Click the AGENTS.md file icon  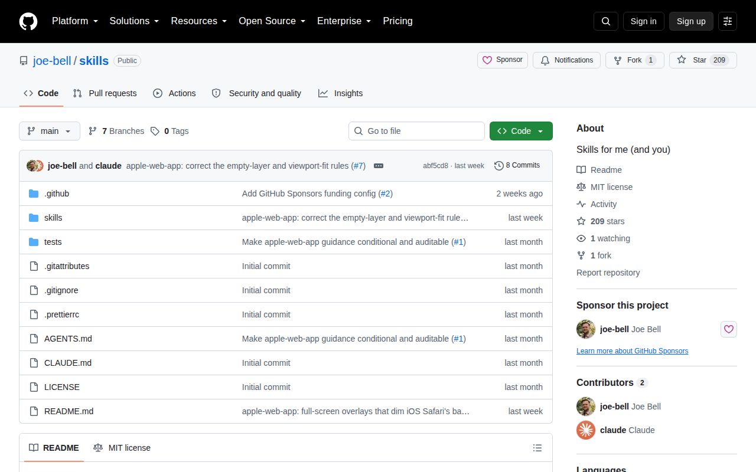click(x=34, y=339)
